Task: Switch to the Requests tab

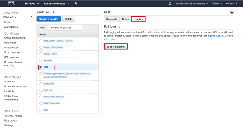Action: pos(112,19)
